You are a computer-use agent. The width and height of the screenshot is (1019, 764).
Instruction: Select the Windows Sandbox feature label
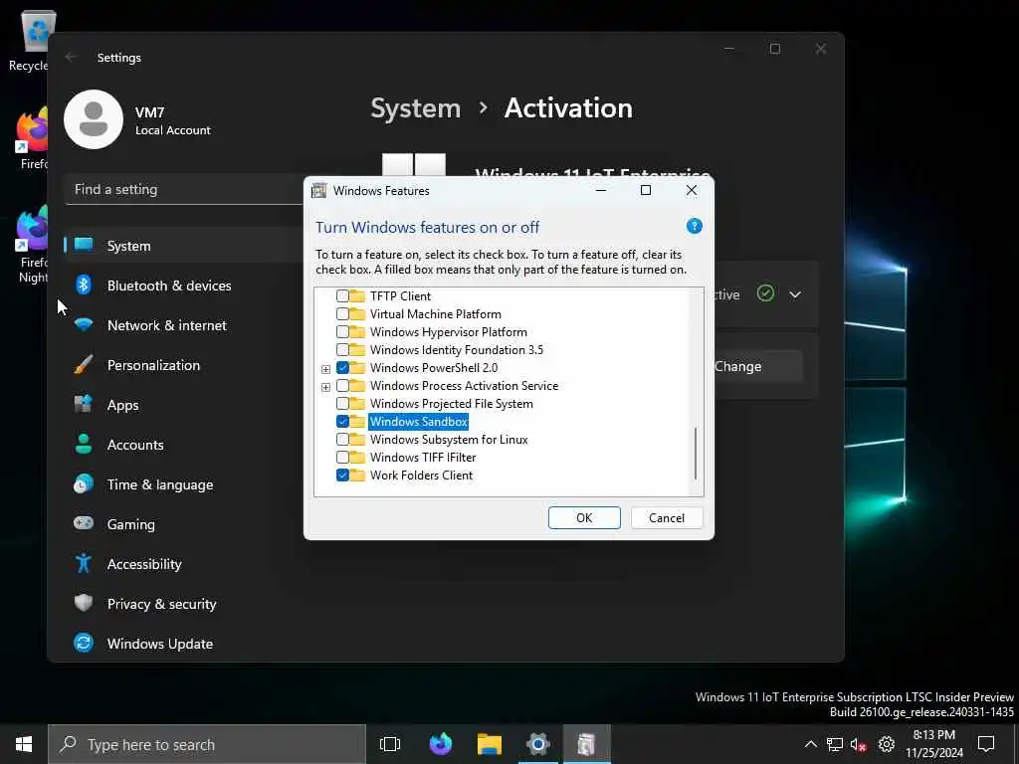pos(419,421)
